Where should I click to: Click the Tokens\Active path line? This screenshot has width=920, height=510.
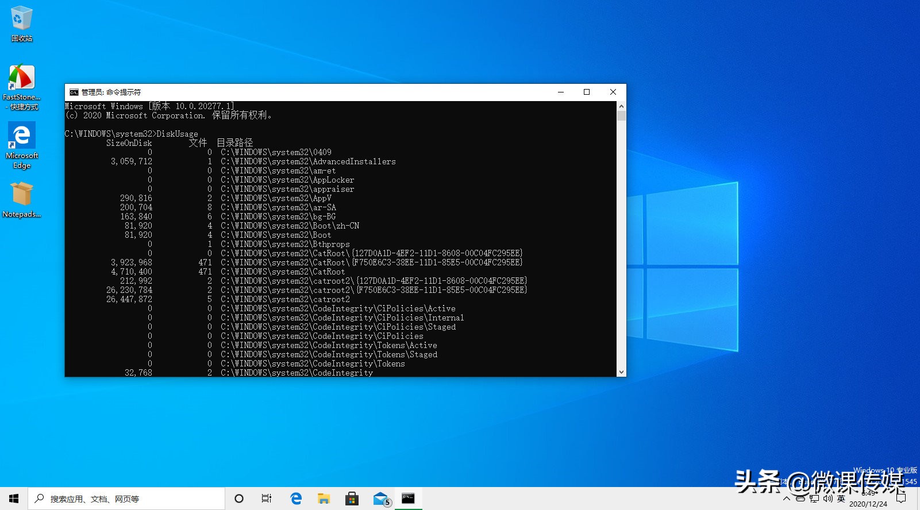tap(329, 345)
